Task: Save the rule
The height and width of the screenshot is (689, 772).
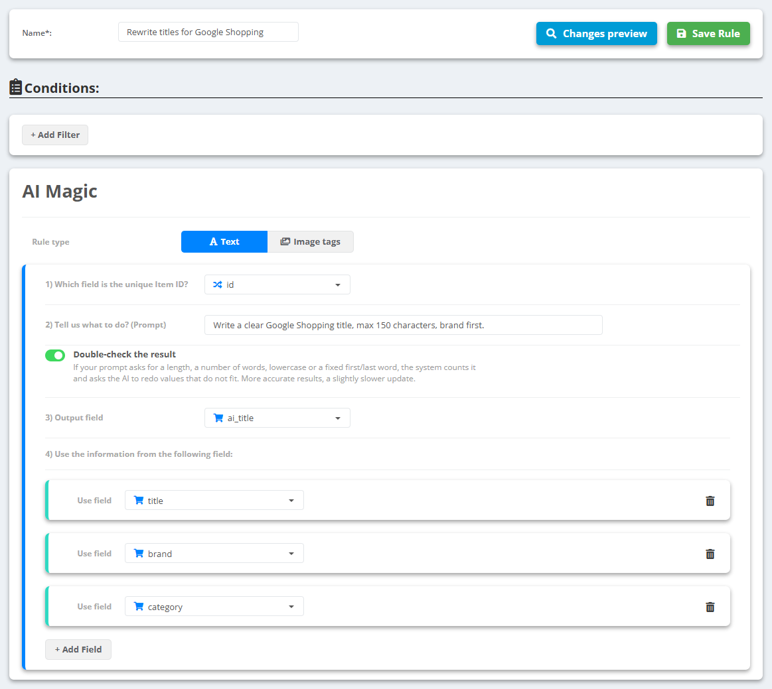Action: click(x=708, y=33)
